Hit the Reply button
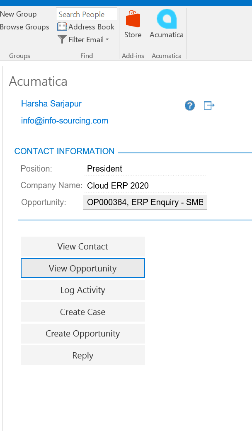 click(83, 356)
